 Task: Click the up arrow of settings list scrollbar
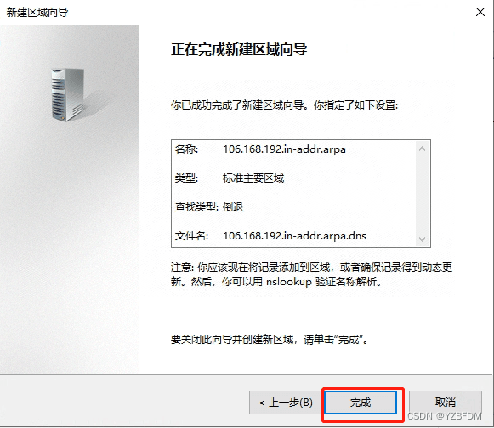[x=423, y=149]
